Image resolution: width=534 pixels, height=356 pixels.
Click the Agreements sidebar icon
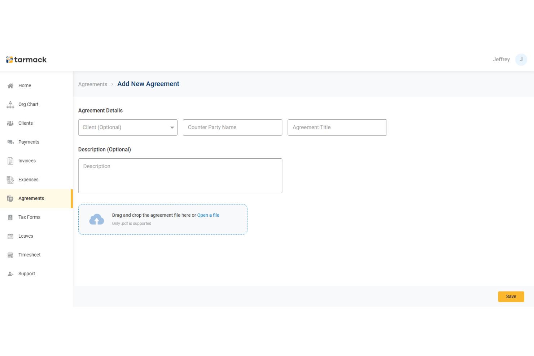tap(10, 199)
